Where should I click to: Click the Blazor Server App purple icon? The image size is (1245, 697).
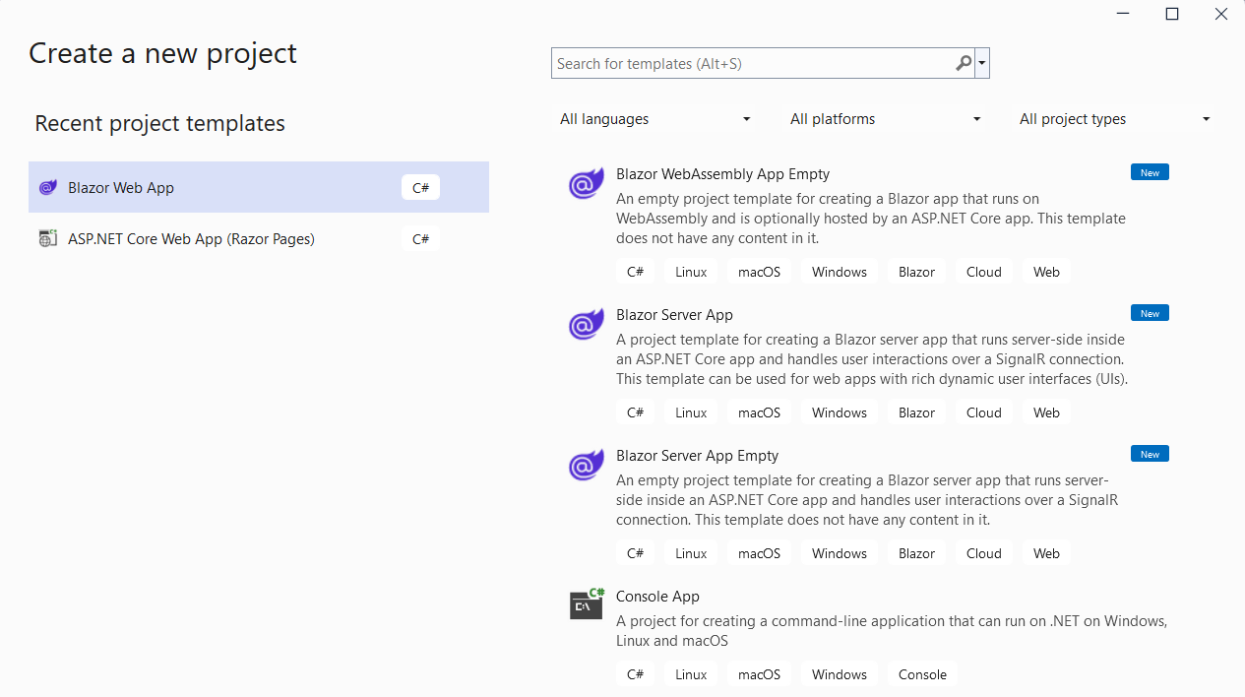(x=586, y=324)
